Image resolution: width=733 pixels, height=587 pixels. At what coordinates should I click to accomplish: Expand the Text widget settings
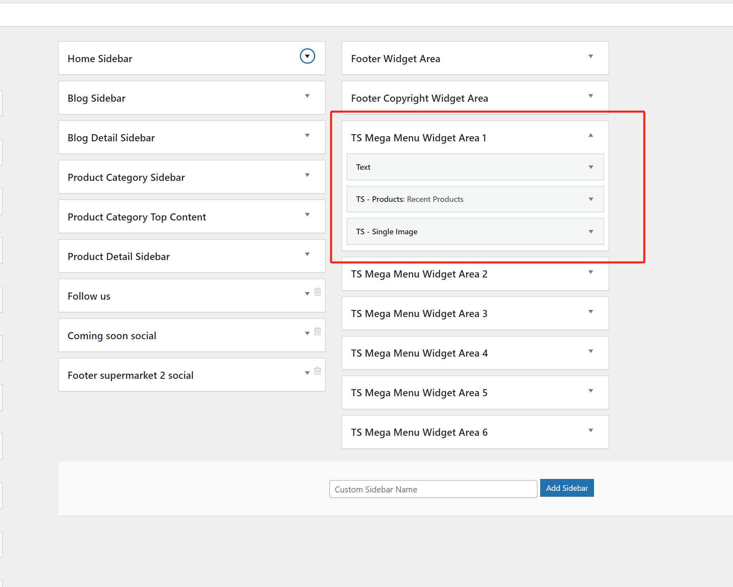[590, 167]
